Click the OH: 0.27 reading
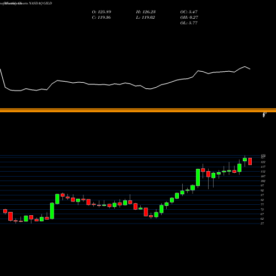The height and width of the screenshot is (276, 276). 189,18
